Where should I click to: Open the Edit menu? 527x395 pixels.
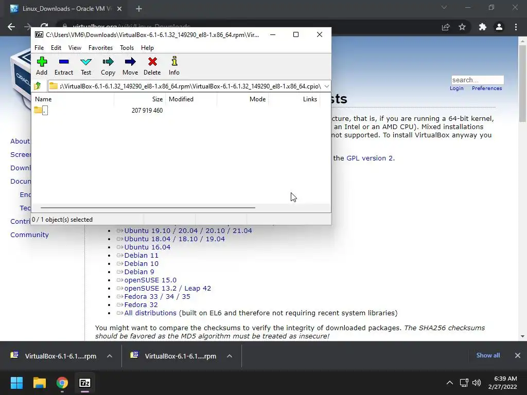[56, 48]
